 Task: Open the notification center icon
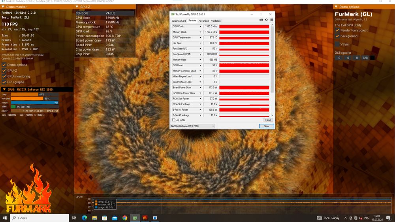click(x=388, y=218)
